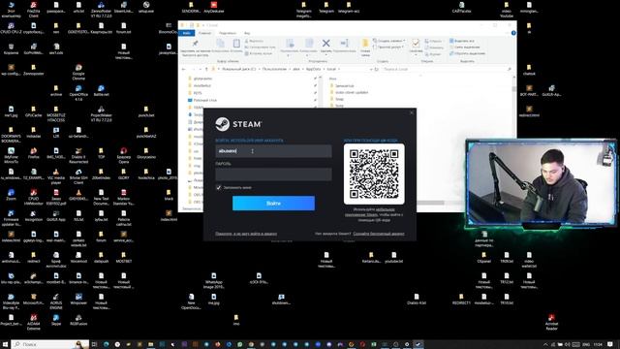Click the red X Delete icon in Explorer ribbon
620x349 pixels.
[x=325, y=43]
